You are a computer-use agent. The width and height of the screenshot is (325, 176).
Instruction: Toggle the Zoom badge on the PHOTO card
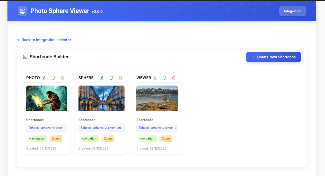(56, 138)
